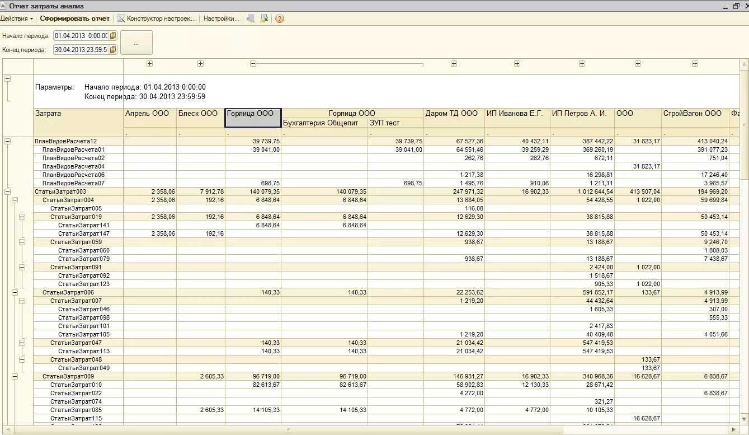This screenshot has height=435, width=749.
Task: Select row label СтатьиЗатрат113
Action: (84, 351)
